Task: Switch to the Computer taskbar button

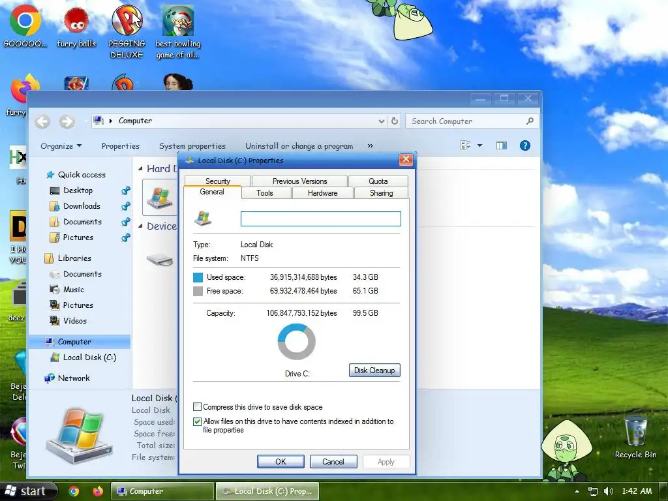Action: click(x=162, y=491)
